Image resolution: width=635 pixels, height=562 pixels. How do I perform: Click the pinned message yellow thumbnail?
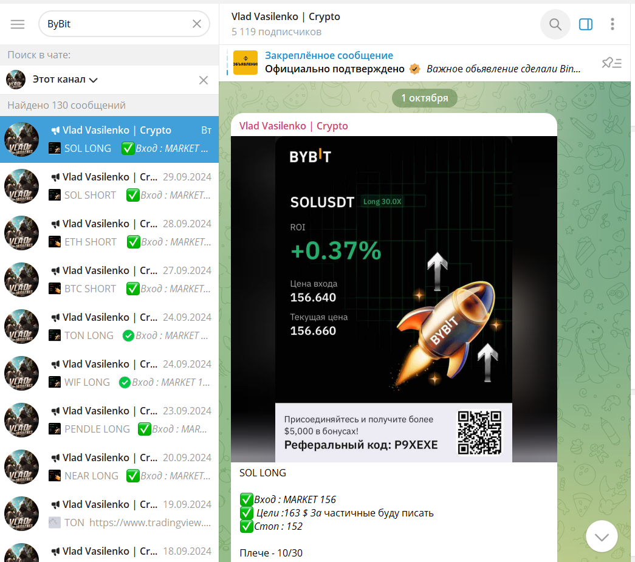[x=245, y=63]
